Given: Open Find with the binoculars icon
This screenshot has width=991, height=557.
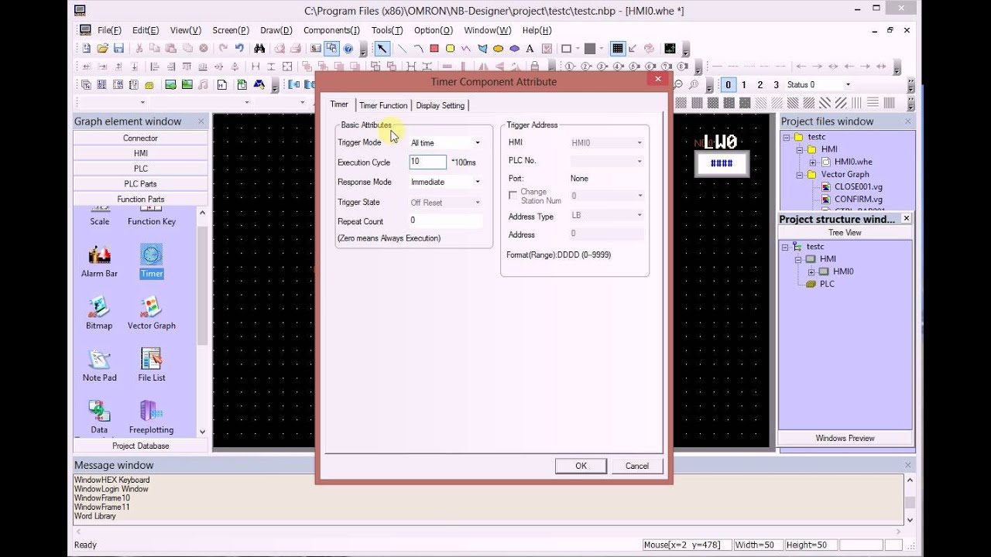Looking at the screenshot, I should coord(259,48).
